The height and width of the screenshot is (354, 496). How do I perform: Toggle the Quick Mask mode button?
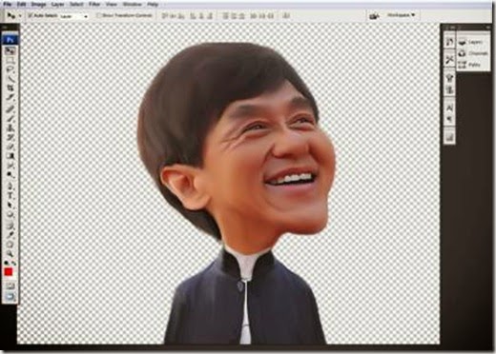pos(10,285)
